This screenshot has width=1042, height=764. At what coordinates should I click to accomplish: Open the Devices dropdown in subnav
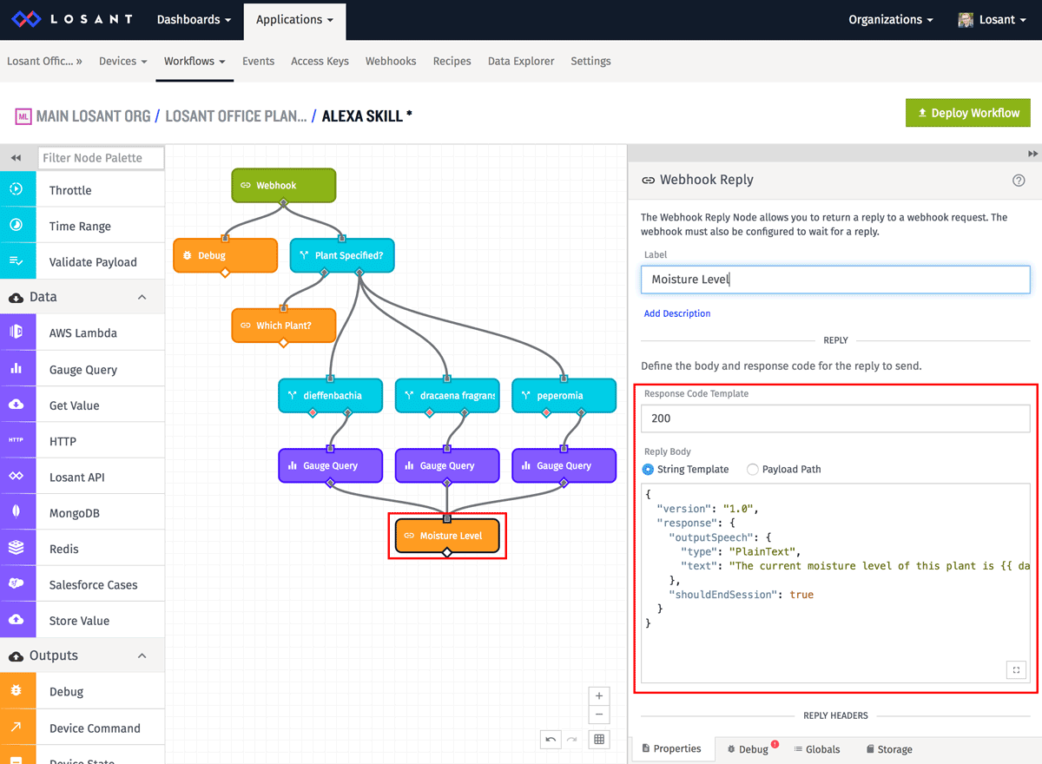pyautogui.click(x=123, y=61)
